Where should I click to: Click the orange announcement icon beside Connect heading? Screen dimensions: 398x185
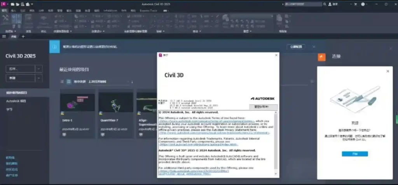point(321,57)
